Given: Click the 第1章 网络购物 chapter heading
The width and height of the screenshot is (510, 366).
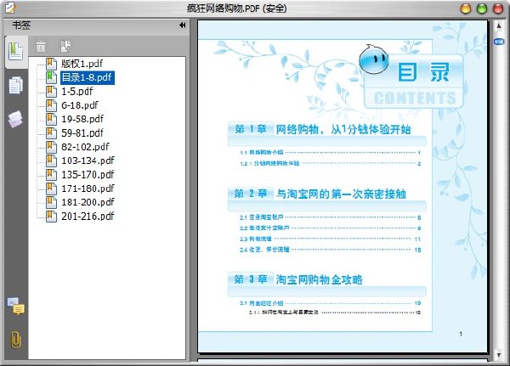Looking at the screenshot, I should coord(322,129).
